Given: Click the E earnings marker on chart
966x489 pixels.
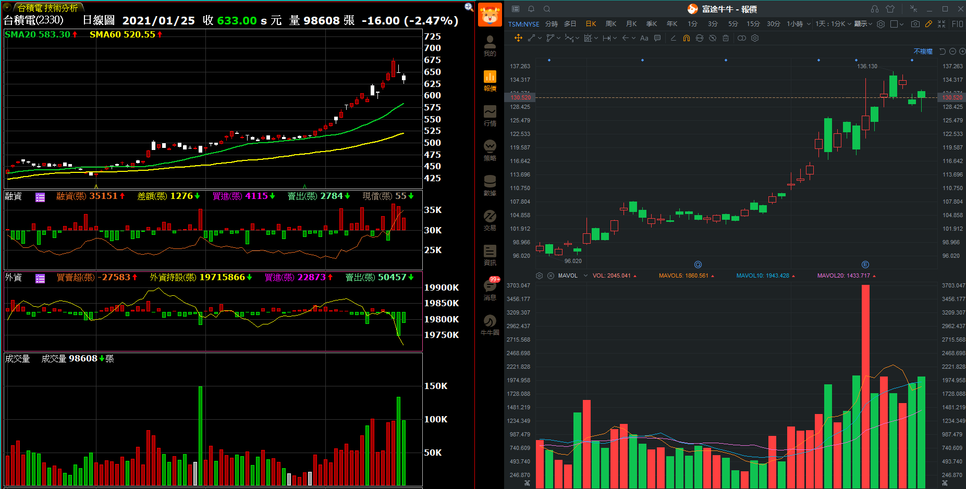Looking at the screenshot, I should pyautogui.click(x=865, y=265).
